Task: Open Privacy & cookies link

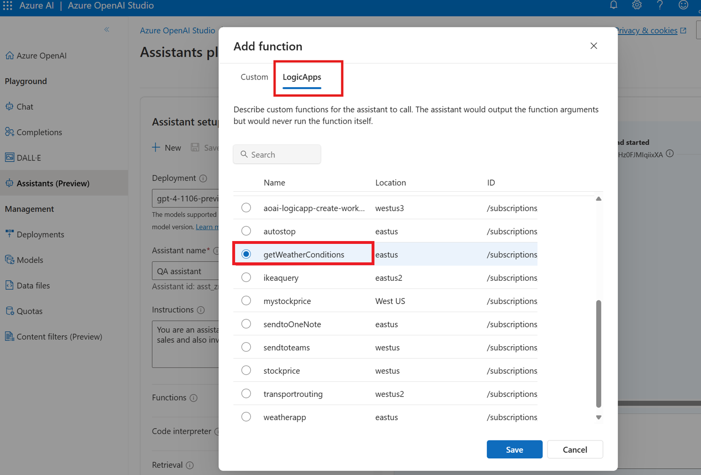Action: click(x=651, y=30)
